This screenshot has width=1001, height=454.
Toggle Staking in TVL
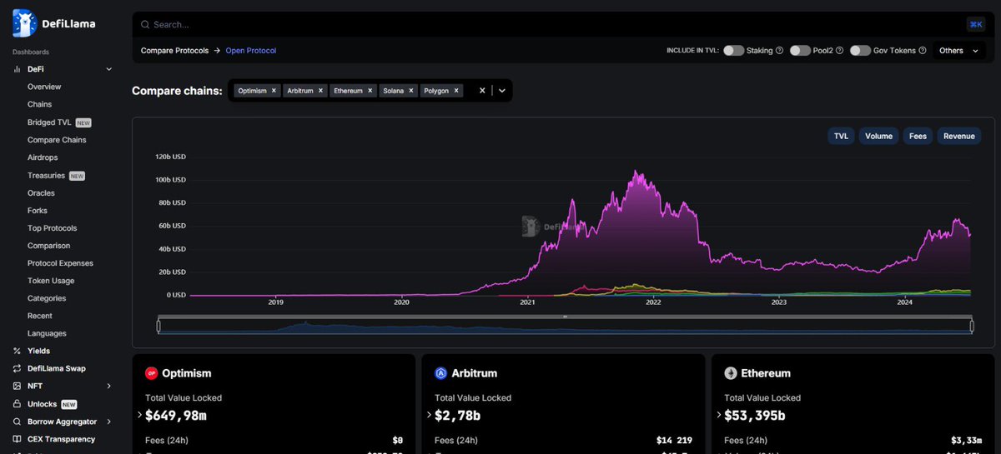click(x=733, y=51)
